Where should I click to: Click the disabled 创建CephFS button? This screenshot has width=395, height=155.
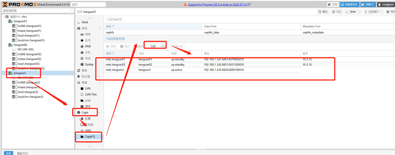(114, 20)
